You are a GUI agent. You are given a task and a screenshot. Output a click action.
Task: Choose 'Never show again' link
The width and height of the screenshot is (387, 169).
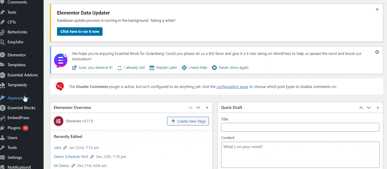(230, 68)
